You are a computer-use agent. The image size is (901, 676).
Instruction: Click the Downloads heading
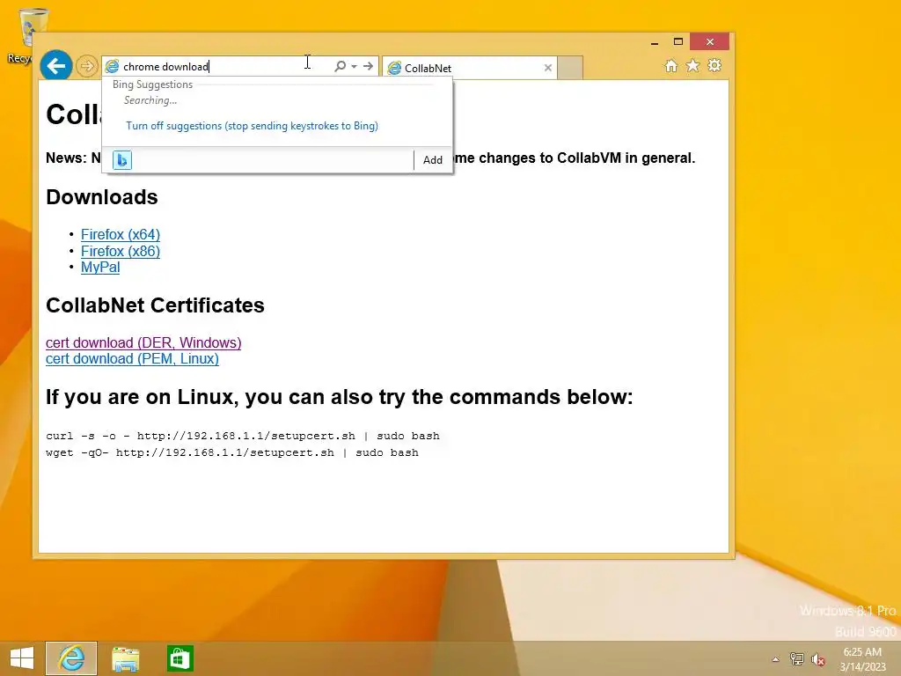point(102,197)
